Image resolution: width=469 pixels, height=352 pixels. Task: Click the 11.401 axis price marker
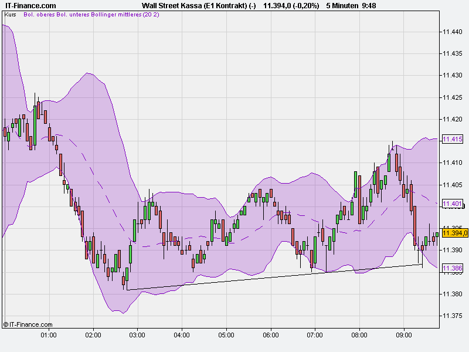click(x=451, y=204)
